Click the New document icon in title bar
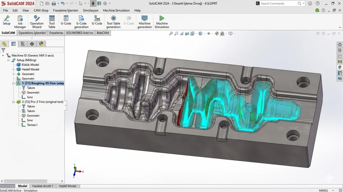This screenshot has width=343, height=192. (42, 3)
